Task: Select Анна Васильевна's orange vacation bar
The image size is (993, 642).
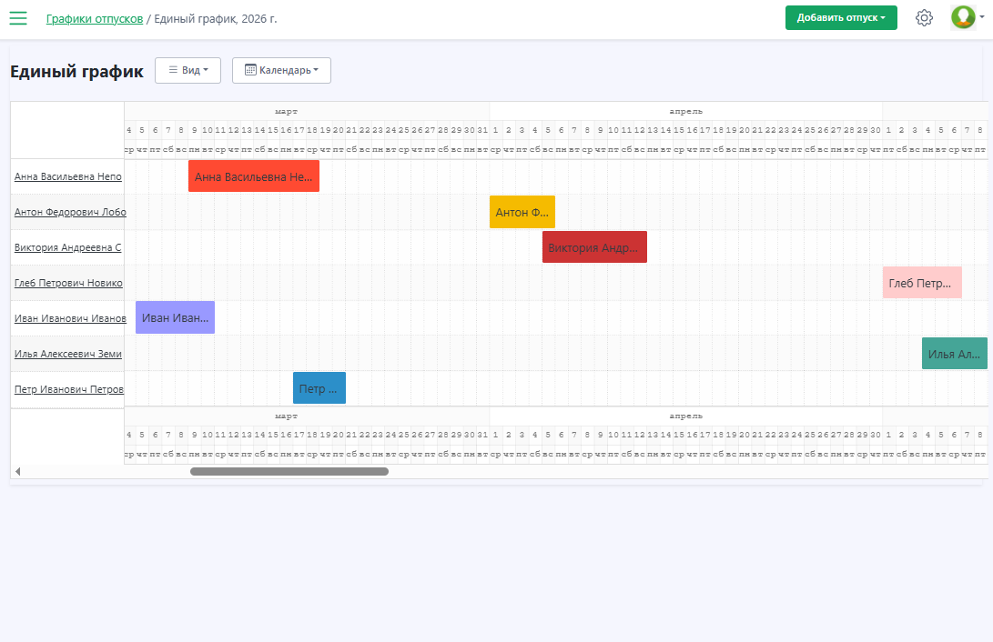Action: (x=253, y=176)
